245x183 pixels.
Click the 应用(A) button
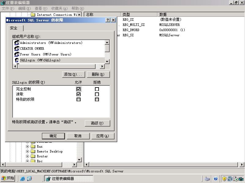pos(103,136)
